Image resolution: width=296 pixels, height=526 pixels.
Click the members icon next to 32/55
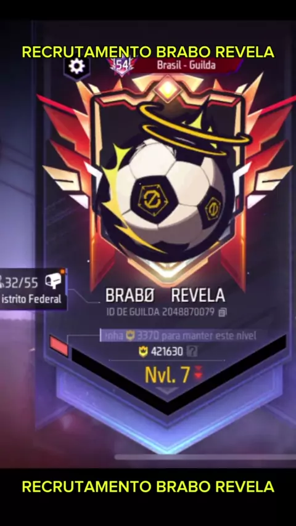(1, 282)
